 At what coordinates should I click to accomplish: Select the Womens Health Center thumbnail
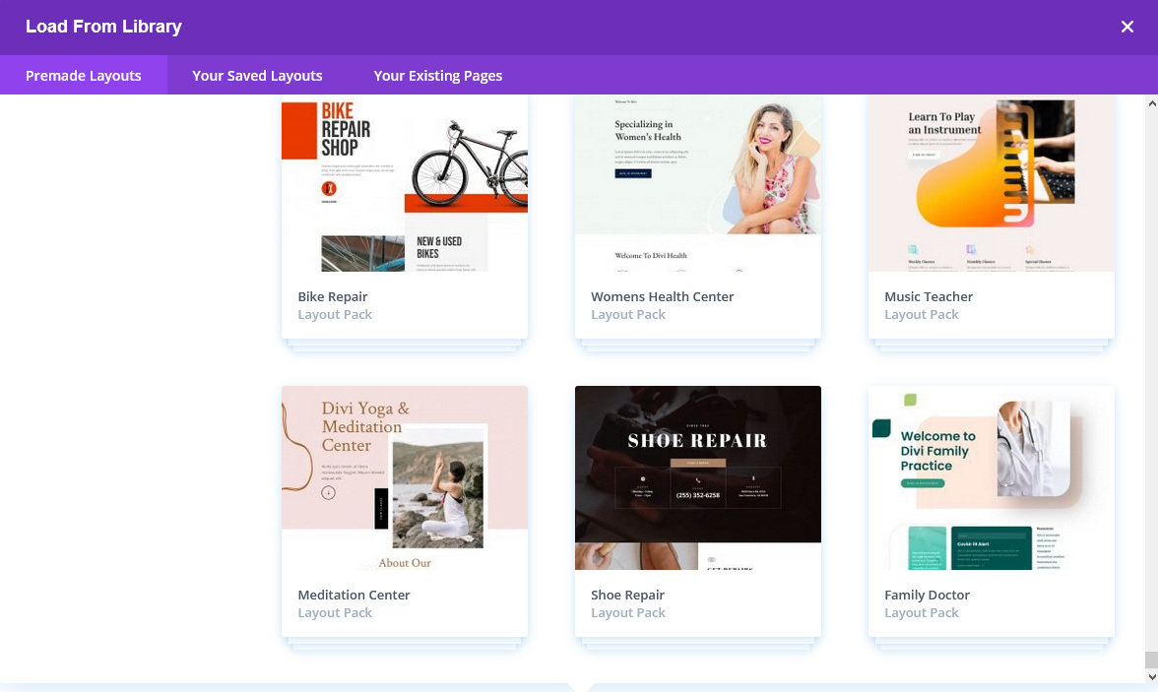(x=698, y=183)
